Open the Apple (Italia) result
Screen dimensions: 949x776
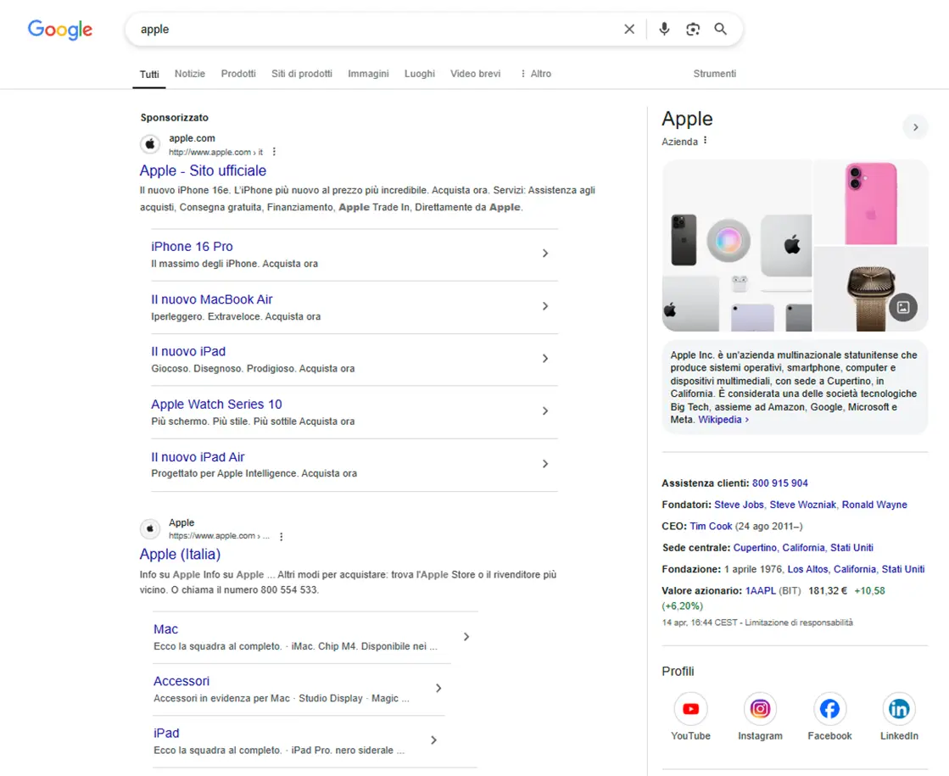tap(180, 554)
